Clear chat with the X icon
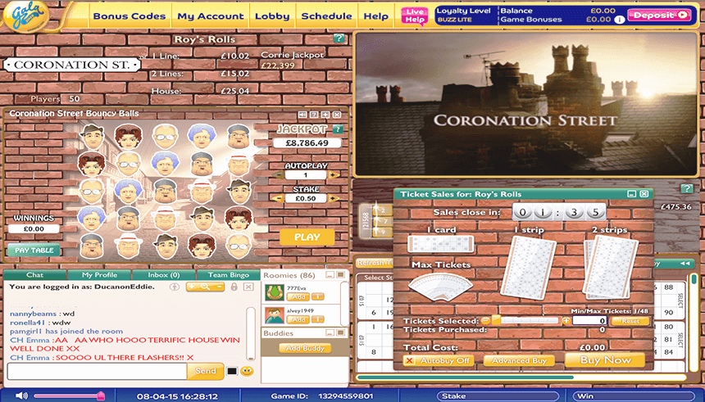This screenshot has width=705, height=402. (248, 287)
